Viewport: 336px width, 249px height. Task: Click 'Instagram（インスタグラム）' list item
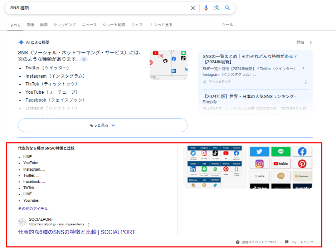click(55, 76)
